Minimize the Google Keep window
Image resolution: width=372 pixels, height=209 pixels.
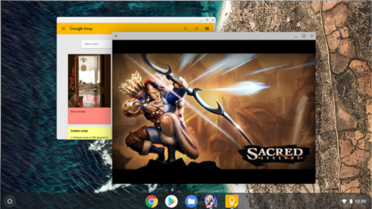202,20
